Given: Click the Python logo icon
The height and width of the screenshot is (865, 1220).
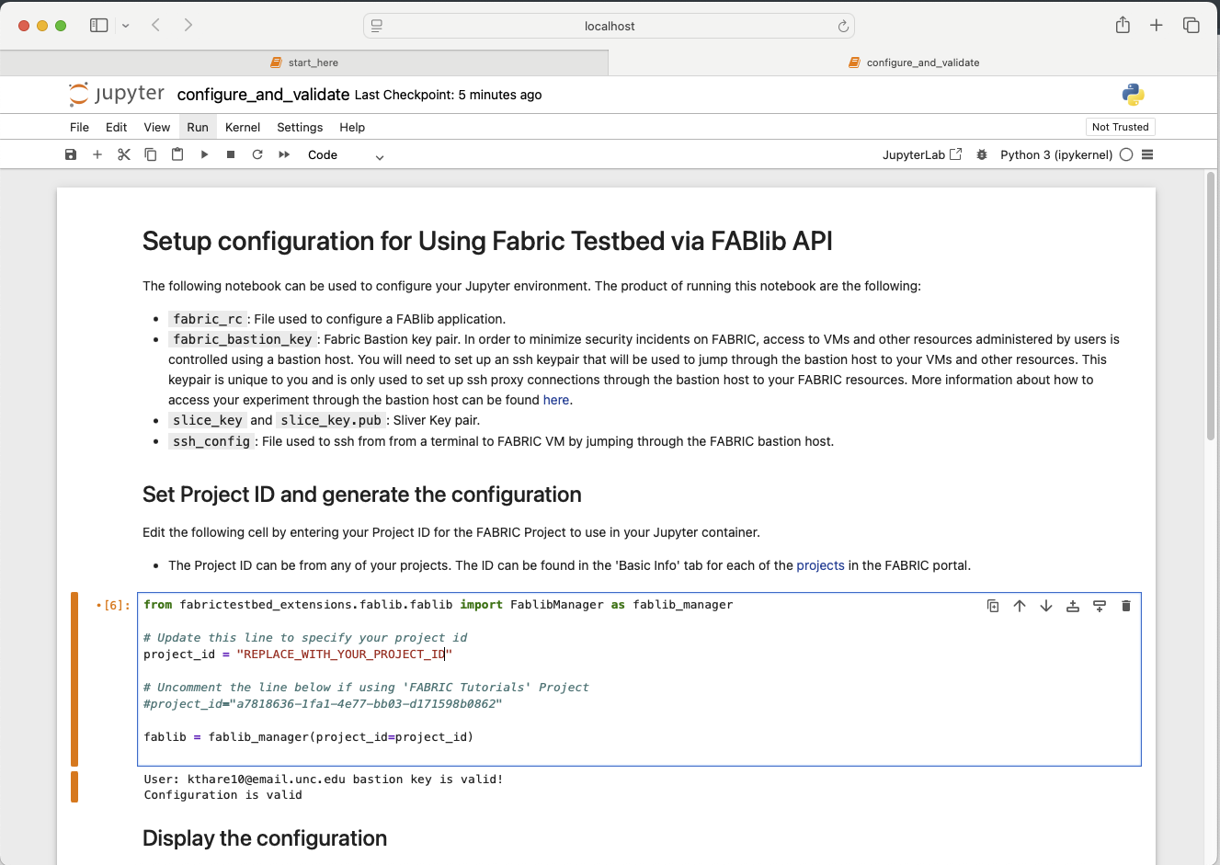Looking at the screenshot, I should point(1133,94).
